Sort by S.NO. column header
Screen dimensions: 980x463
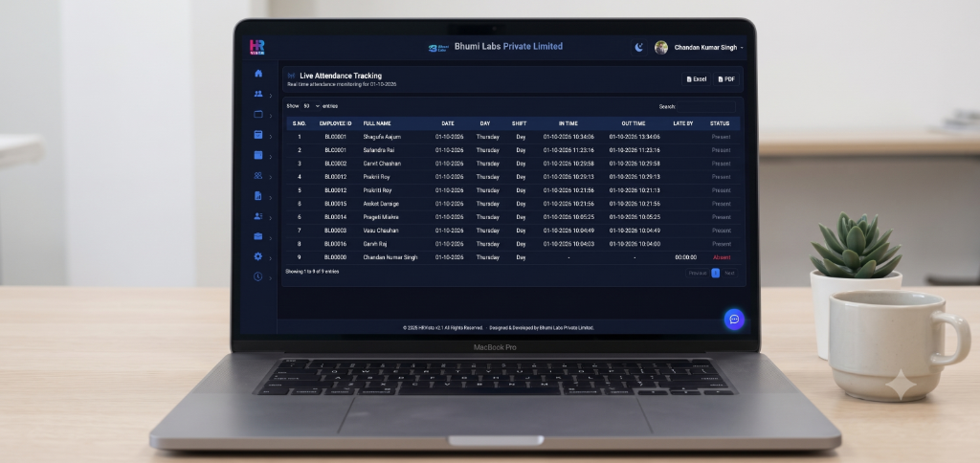[299, 123]
